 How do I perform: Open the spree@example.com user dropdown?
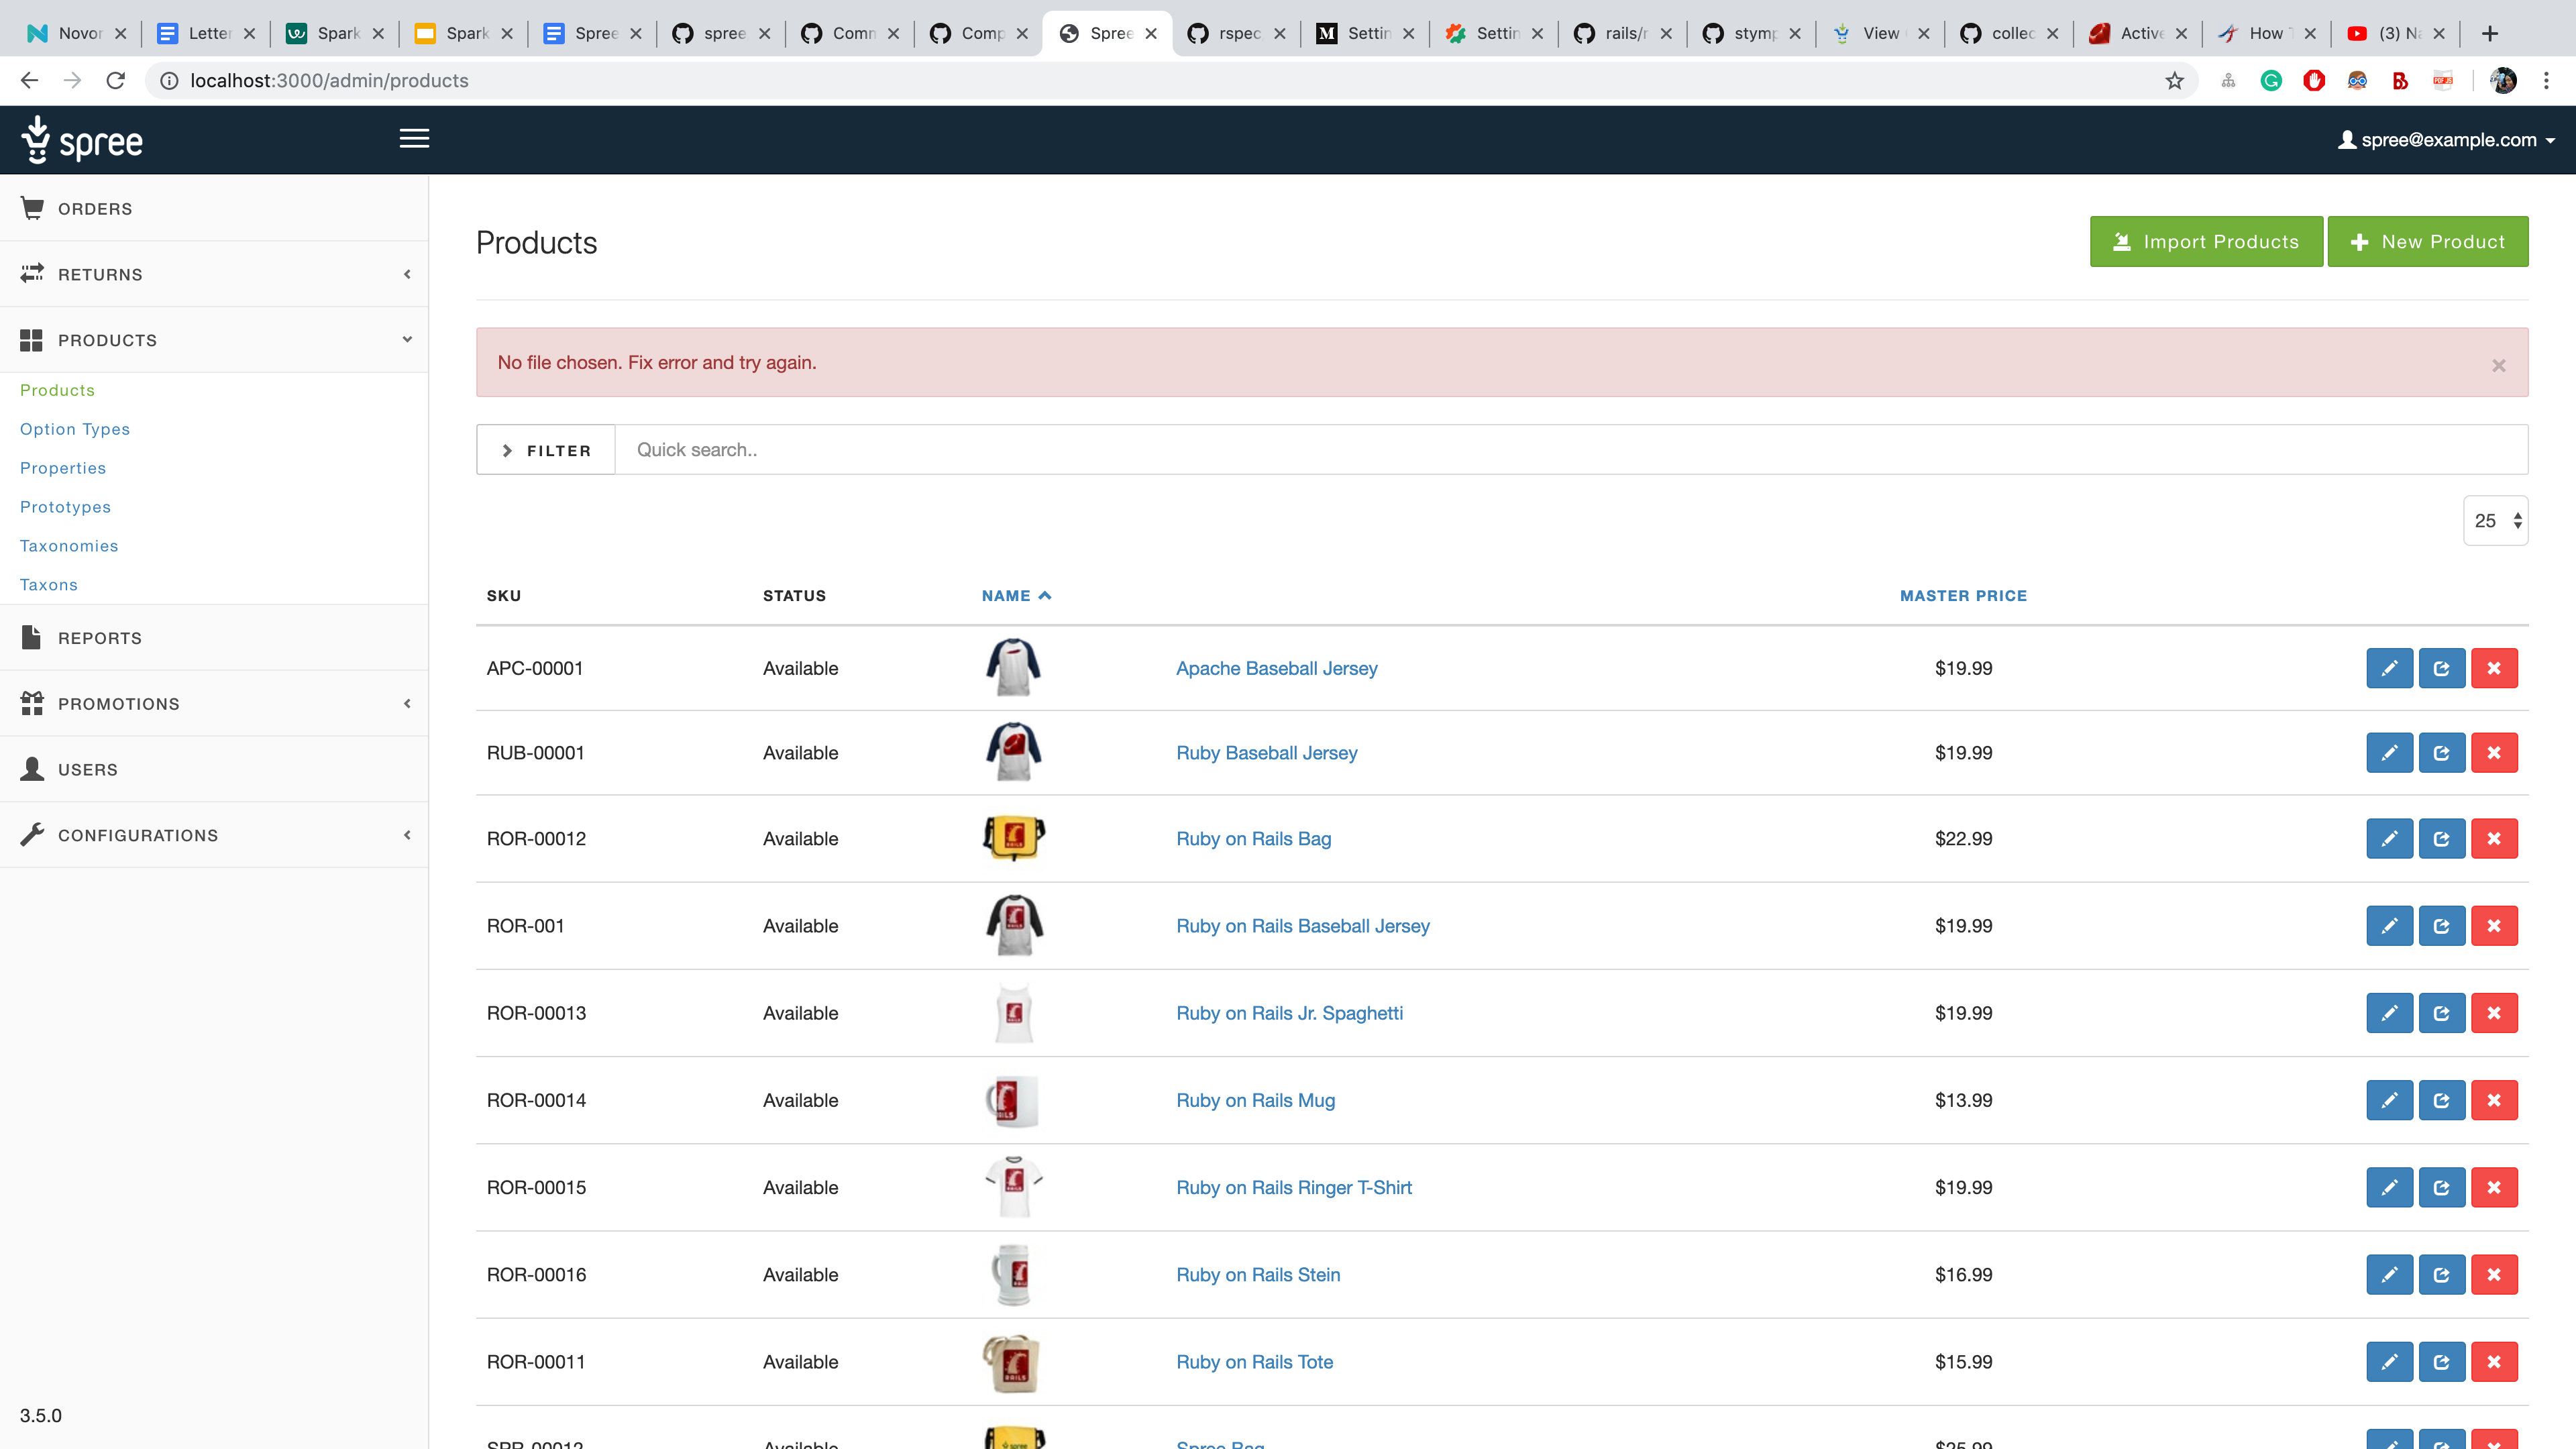click(x=2445, y=140)
